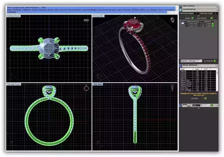This screenshot has height=157, width=224.
Task: Click the Calculate button label
Action: pyautogui.click(x=195, y=98)
